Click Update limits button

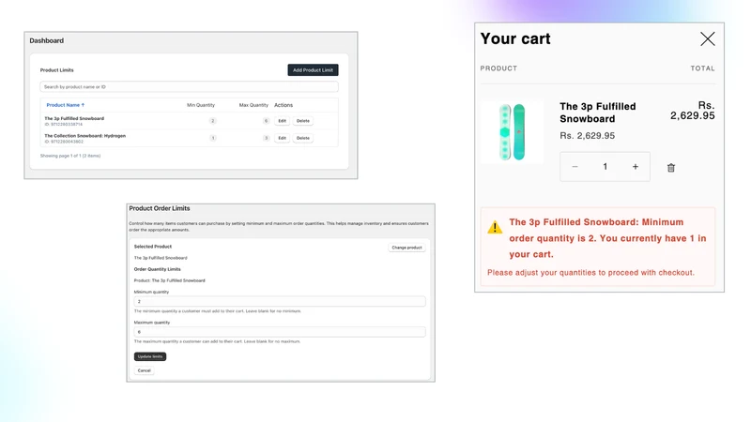[150, 356]
